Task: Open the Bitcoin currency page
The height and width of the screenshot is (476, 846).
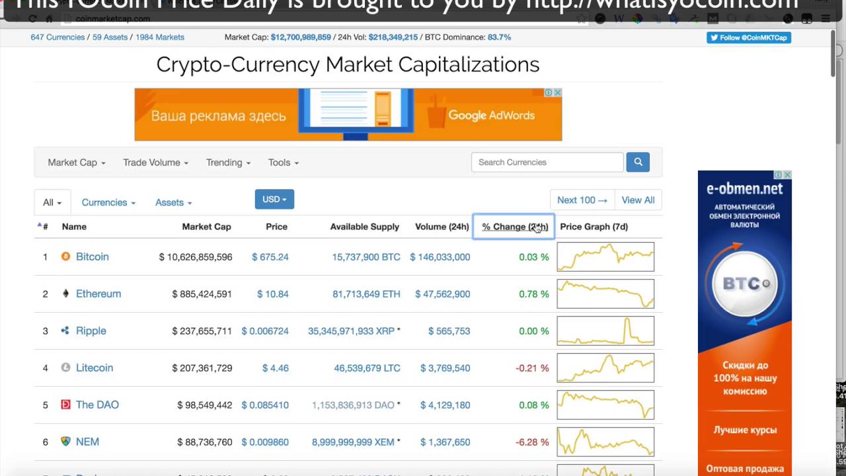Action: pyautogui.click(x=93, y=257)
